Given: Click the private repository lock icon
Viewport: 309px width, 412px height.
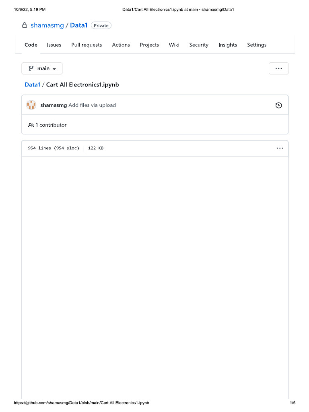Looking at the screenshot, I should coord(24,25).
